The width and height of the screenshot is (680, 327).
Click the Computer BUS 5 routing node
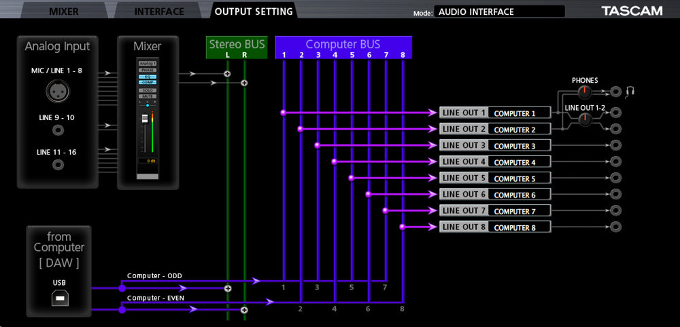[x=351, y=178]
